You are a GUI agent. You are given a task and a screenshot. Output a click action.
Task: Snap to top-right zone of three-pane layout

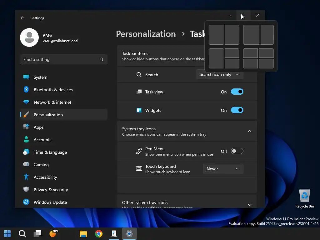tap(232, 53)
